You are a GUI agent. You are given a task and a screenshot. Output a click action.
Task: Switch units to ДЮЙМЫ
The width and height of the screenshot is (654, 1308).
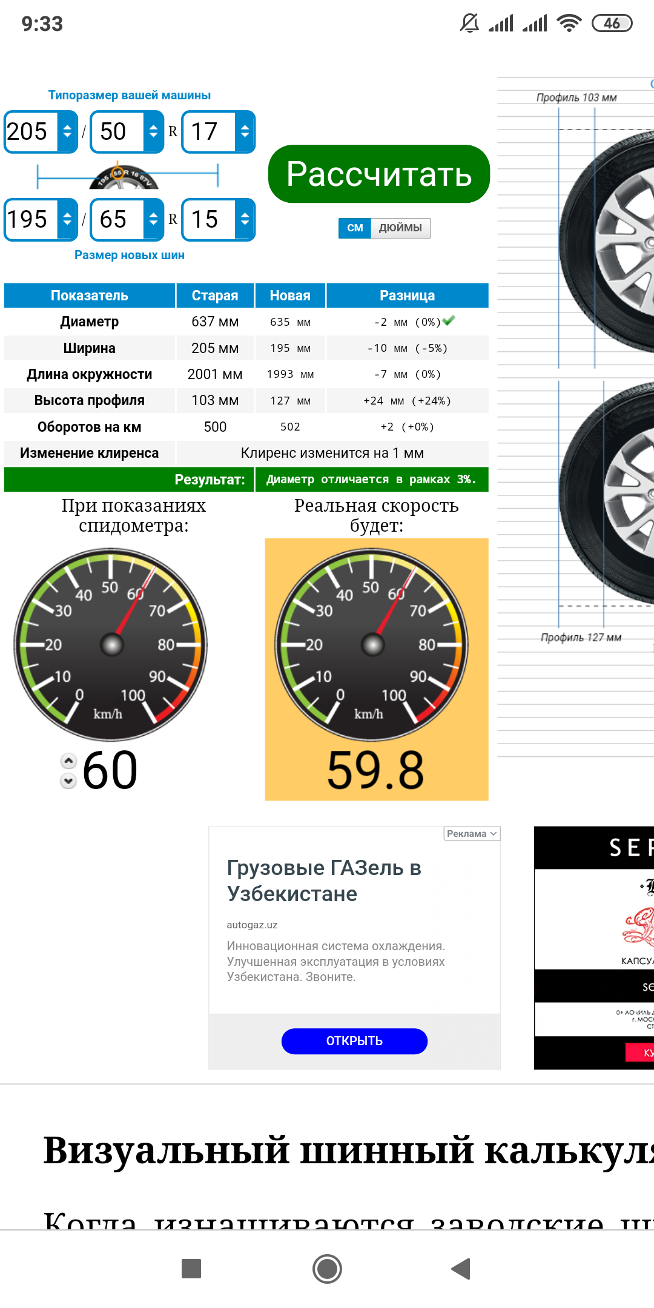(x=400, y=228)
